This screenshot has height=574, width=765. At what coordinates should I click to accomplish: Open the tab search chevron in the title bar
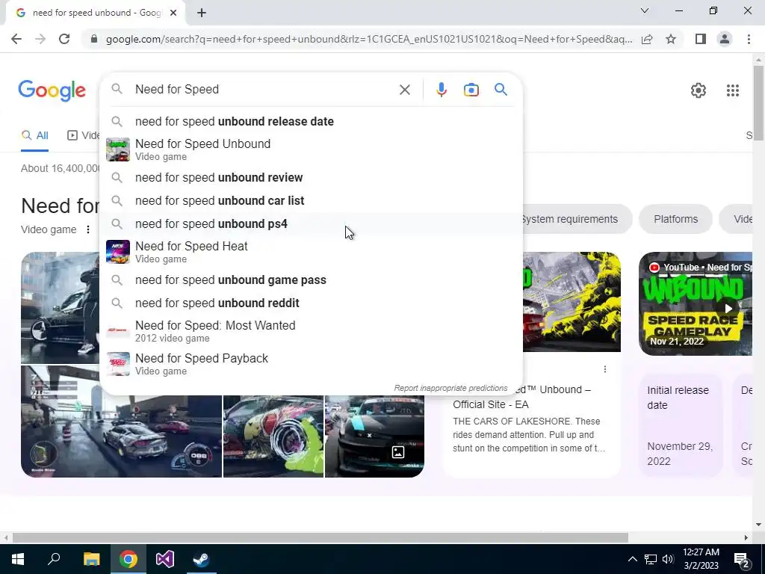click(x=645, y=10)
